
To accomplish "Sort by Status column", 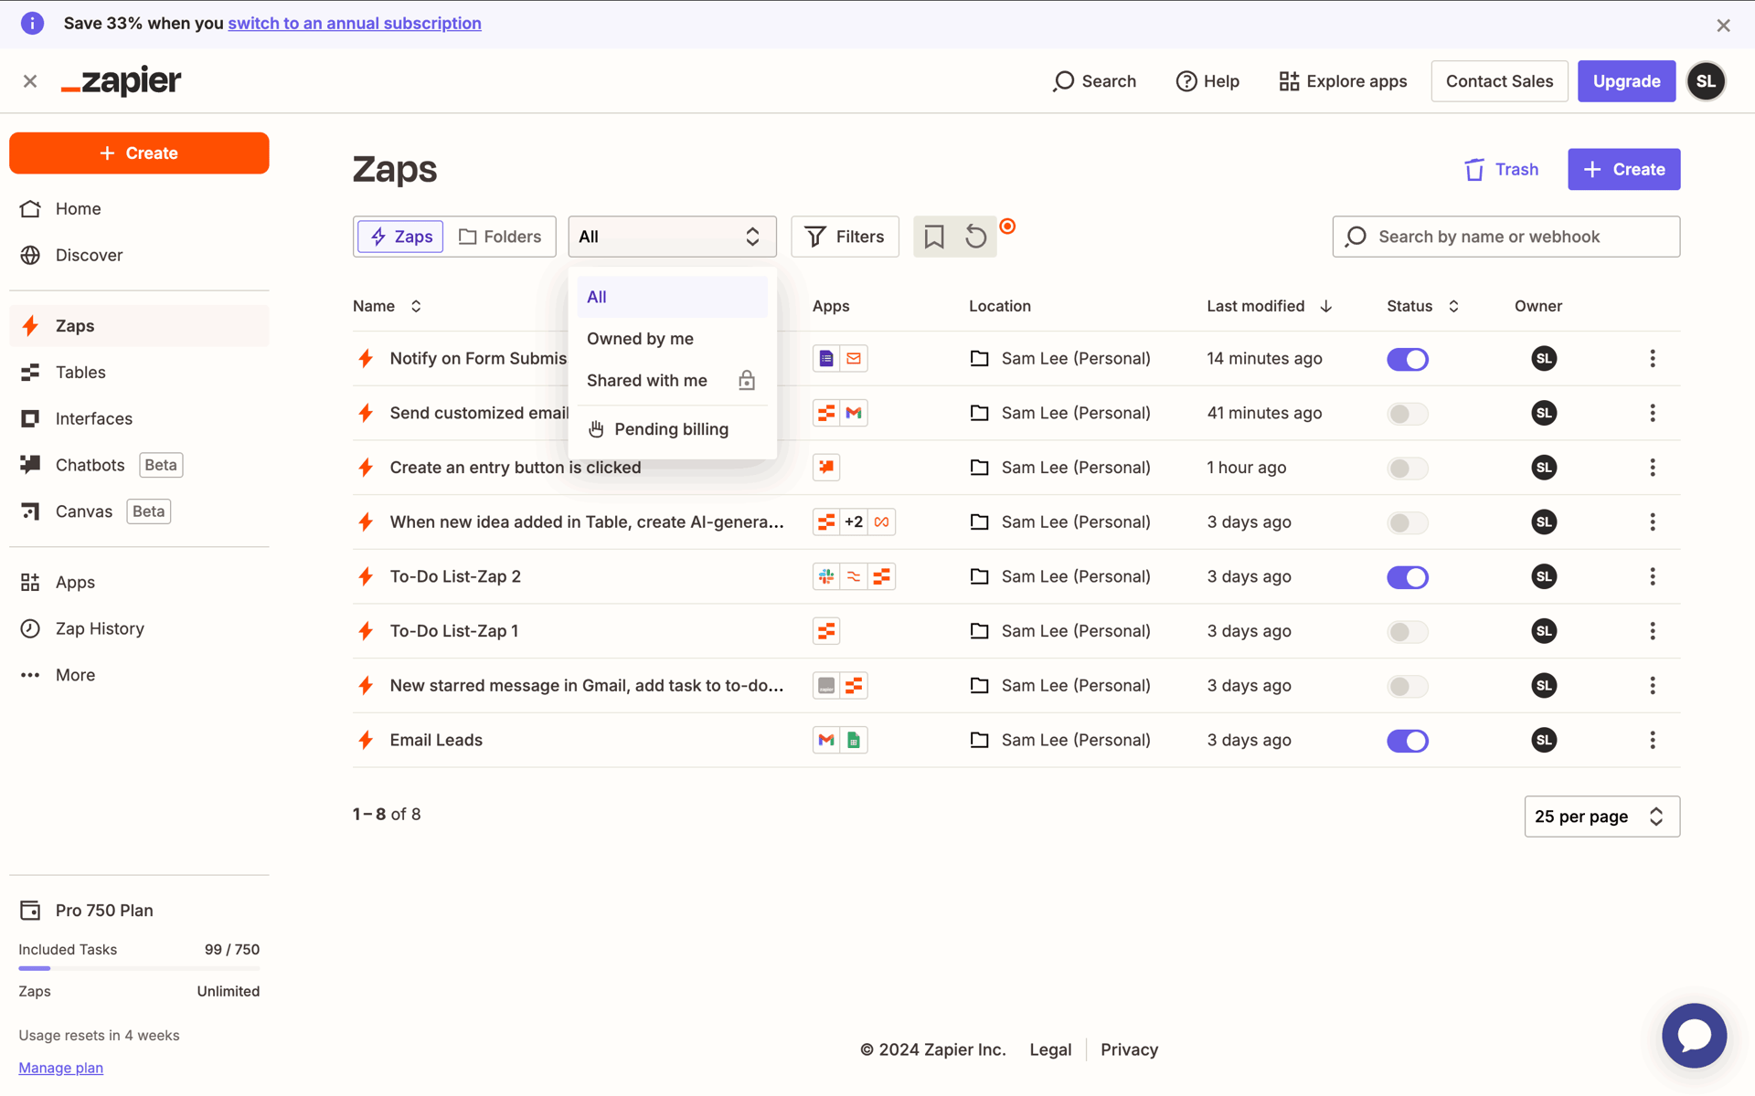I will [1422, 306].
